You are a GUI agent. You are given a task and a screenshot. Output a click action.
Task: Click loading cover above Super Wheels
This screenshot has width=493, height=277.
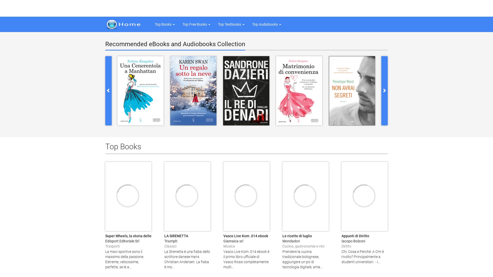click(128, 196)
